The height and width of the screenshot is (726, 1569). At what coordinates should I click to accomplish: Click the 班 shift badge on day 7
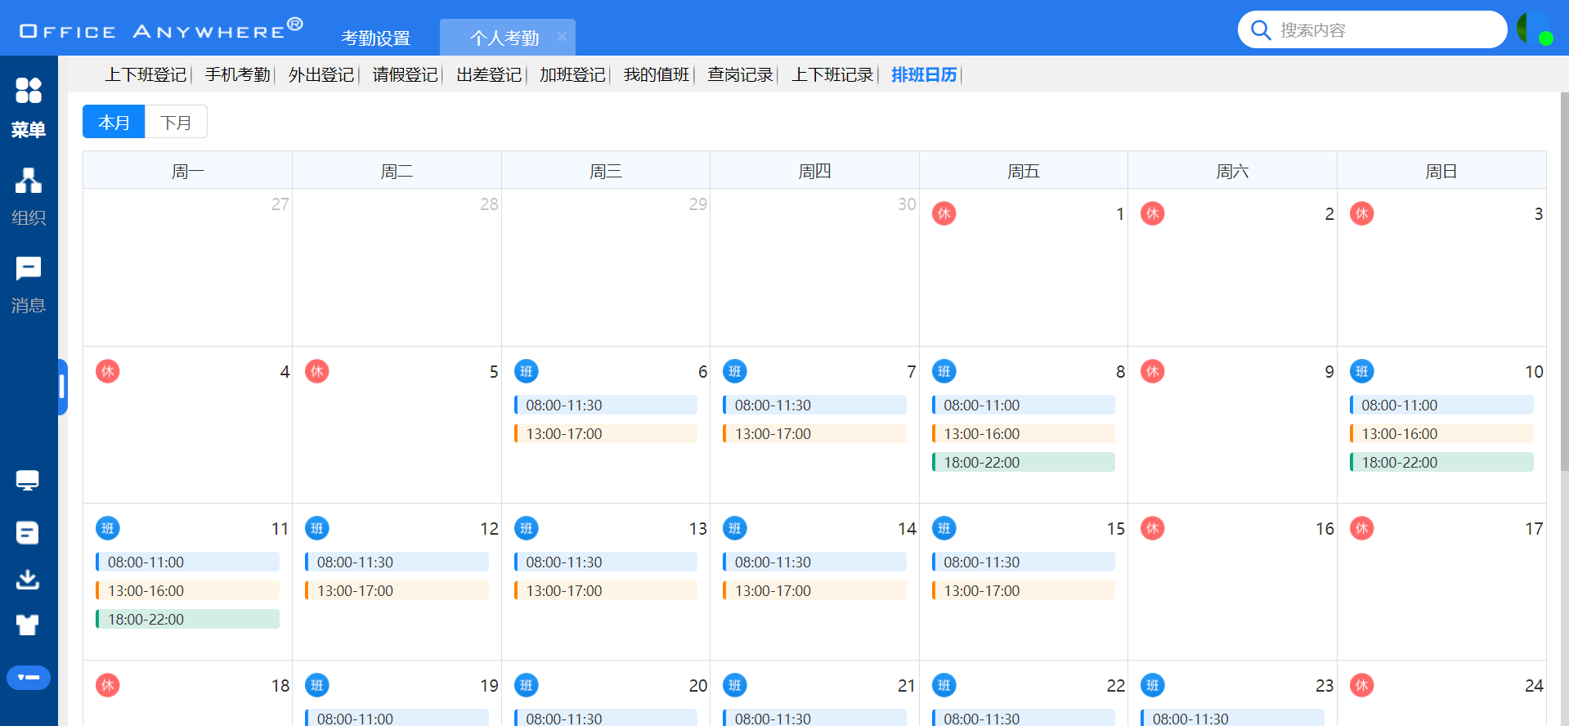735,372
